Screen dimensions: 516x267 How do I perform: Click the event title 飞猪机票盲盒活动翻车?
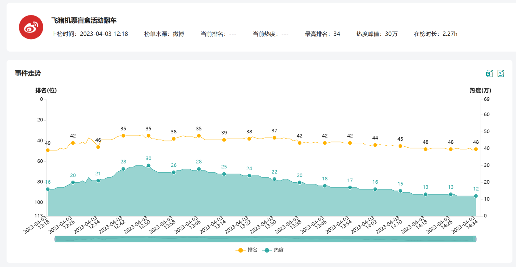point(84,20)
